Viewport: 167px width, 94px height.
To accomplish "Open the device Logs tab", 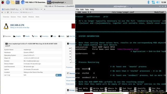I will pos(53,36).
